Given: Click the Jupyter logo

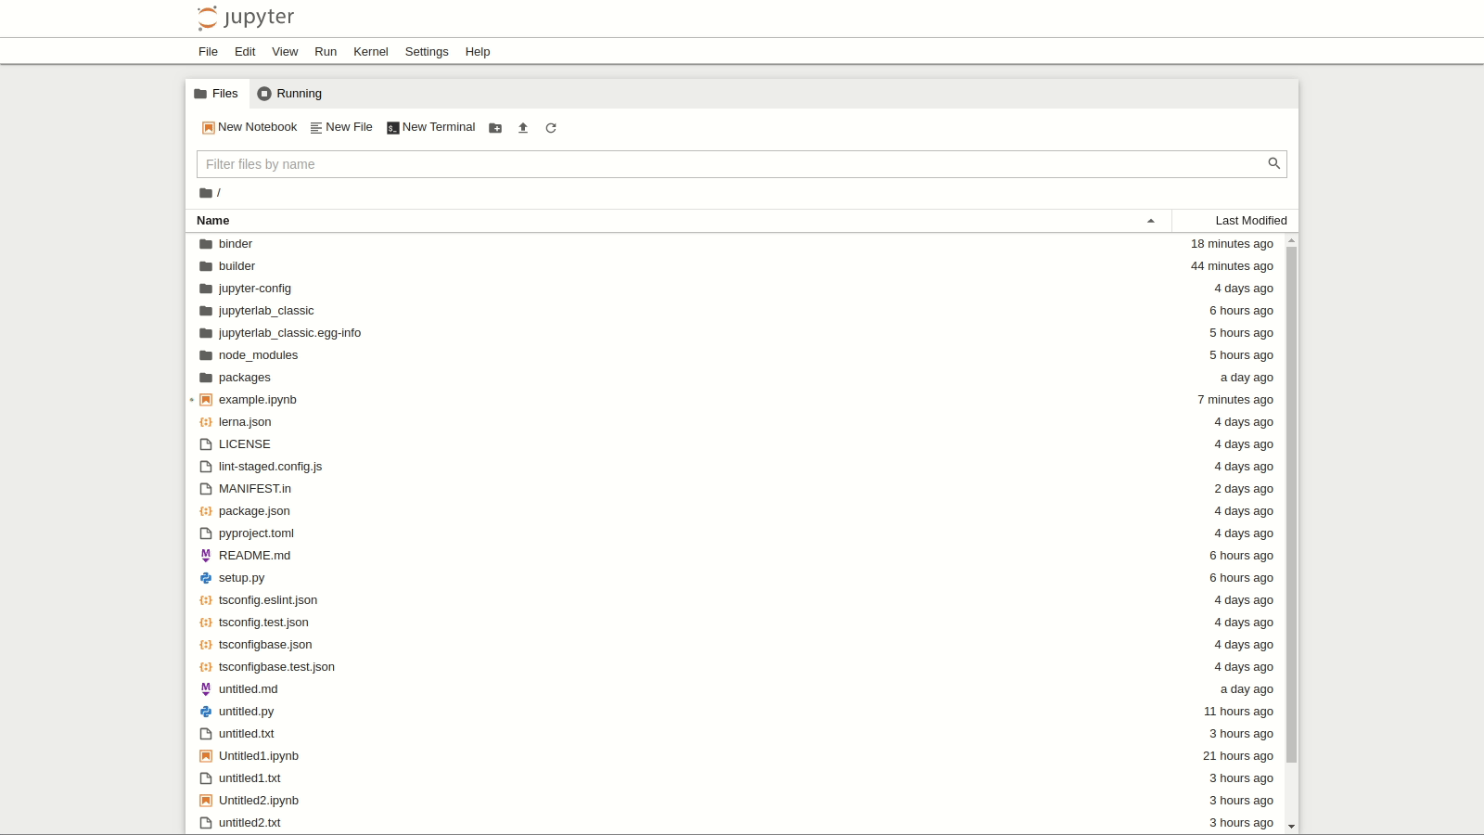Looking at the screenshot, I should 246,18.
